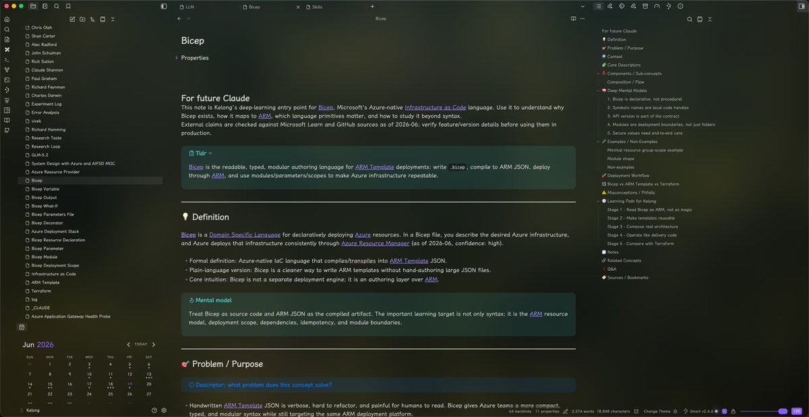Viewport: 809px width, 417px height.
Task: Open the Domain Specific Language link
Action: pos(245,234)
